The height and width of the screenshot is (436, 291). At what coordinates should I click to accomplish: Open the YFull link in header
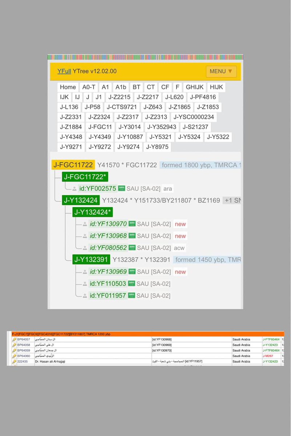[64, 71]
